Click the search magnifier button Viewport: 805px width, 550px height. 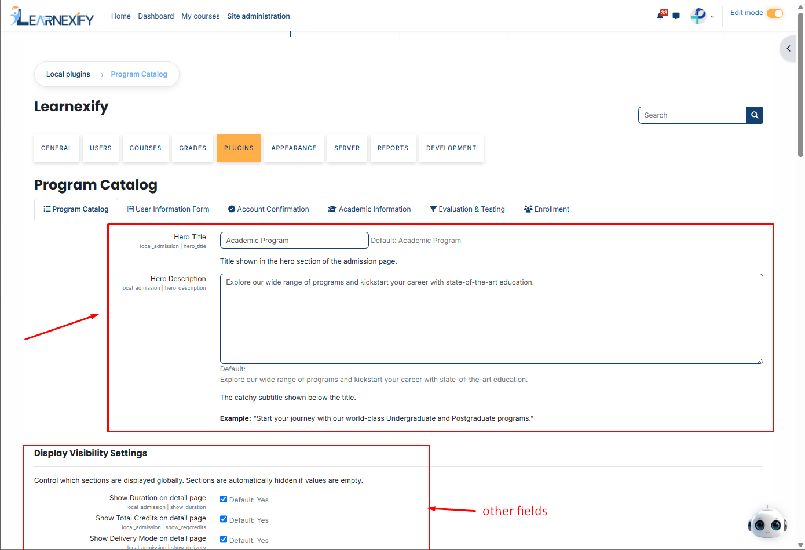[x=755, y=115]
